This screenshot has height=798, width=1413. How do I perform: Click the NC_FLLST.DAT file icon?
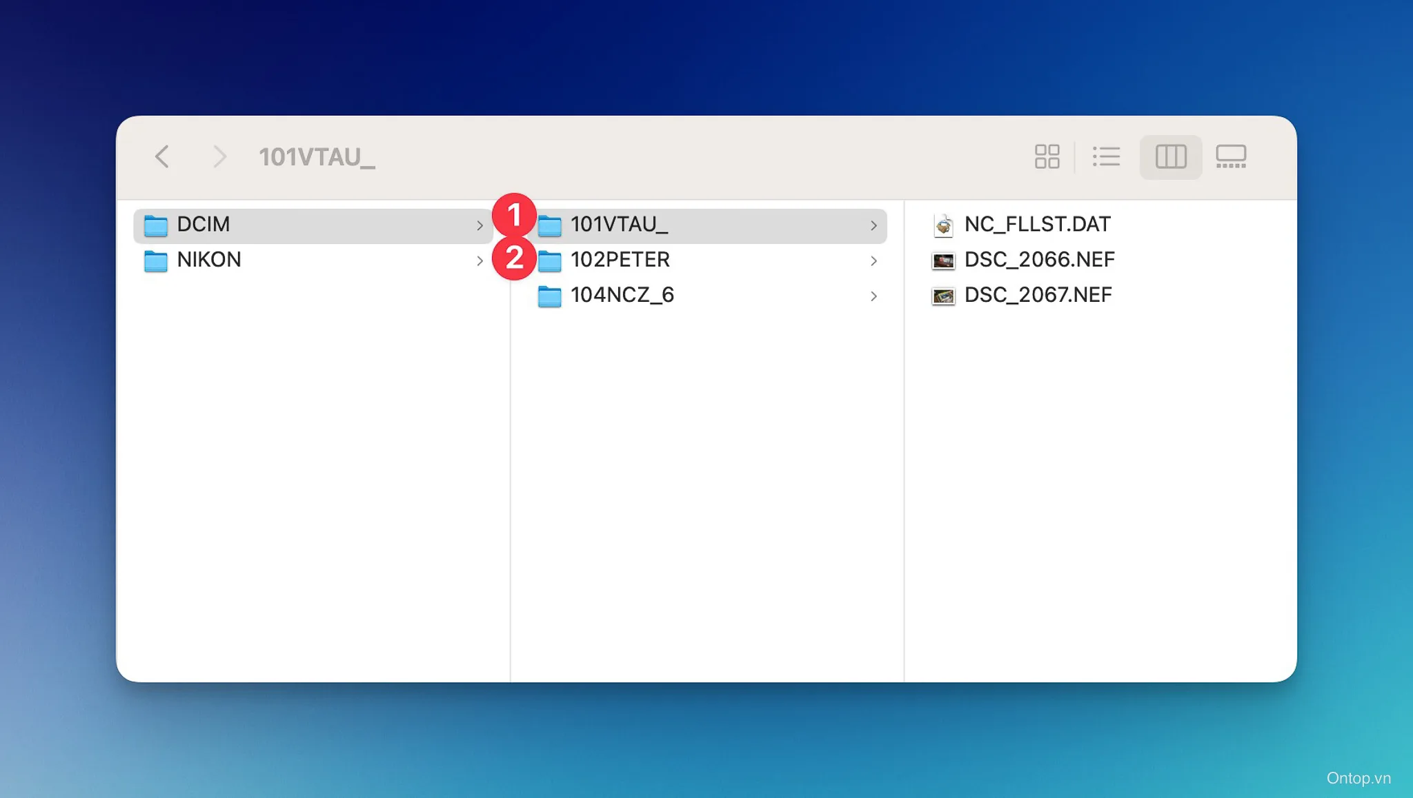click(943, 225)
